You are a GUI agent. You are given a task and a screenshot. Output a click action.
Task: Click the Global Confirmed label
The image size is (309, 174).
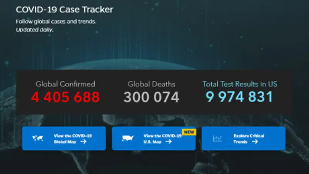tap(65, 84)
